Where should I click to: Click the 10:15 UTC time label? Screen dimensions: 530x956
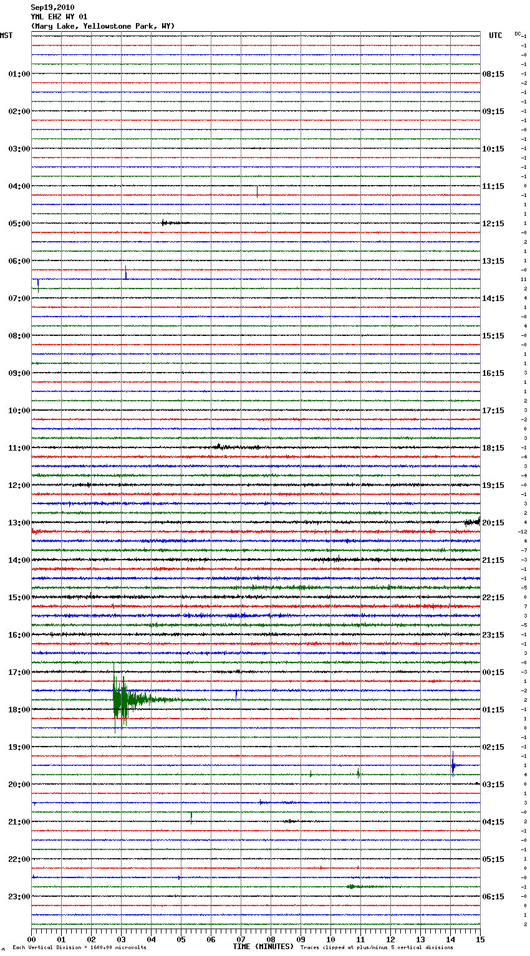click(x=493, y=149)
